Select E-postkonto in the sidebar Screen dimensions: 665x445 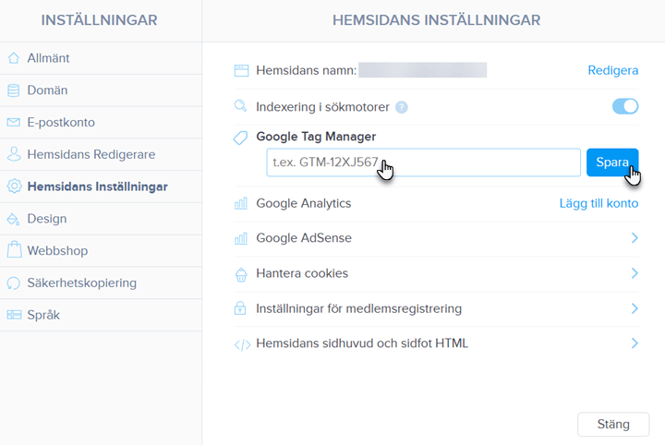coord(101,123)
